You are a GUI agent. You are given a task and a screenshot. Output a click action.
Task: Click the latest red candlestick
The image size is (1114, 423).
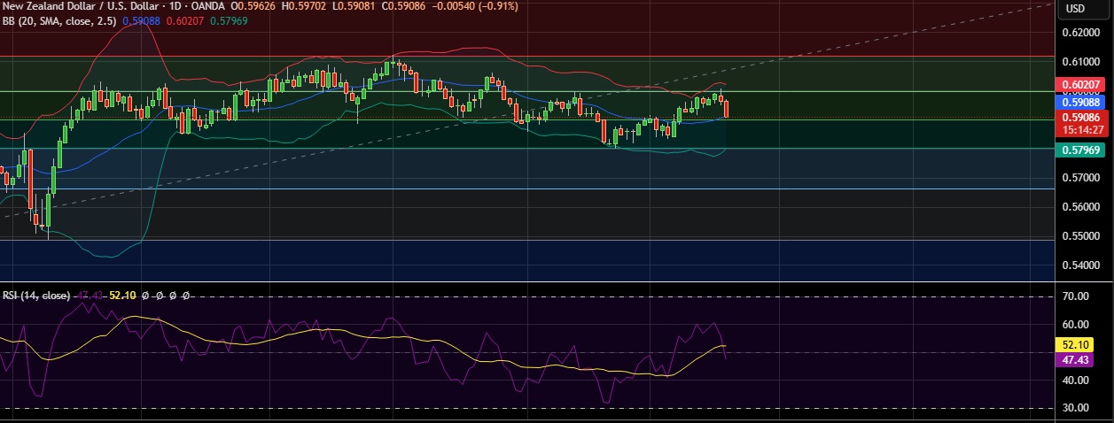tap(727, 109)
